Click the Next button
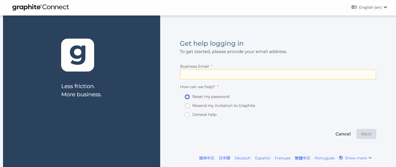Screen dimensions: 396x167 (x=366, y=134)
